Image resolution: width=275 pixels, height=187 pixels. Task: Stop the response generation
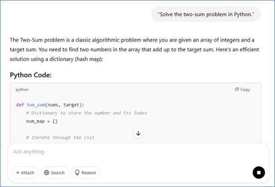click(x=258, y=172)
